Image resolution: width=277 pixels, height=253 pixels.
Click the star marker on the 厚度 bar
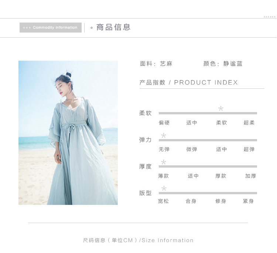pyautogui.click(x=164, y=162)
